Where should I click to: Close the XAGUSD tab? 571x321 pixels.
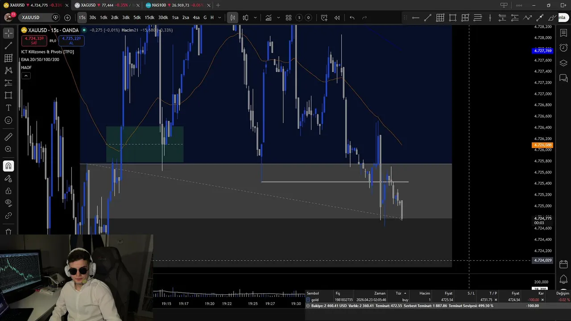138,5
